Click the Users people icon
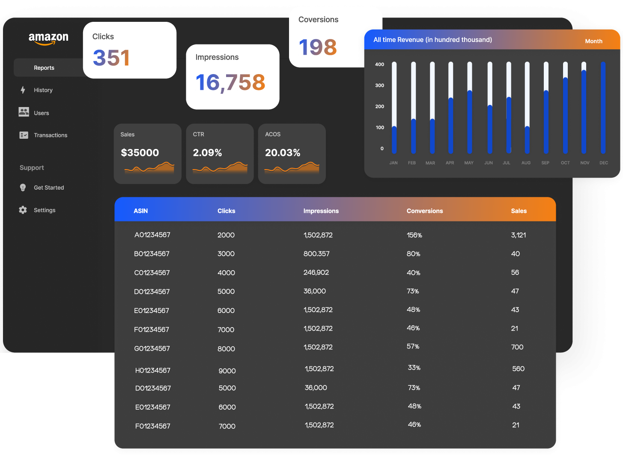623x456 pixels. (x=24, y=112)
